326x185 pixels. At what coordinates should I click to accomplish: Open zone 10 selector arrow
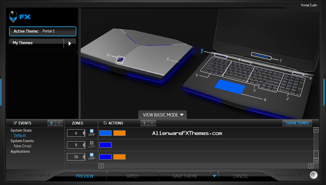click(84, 157)
